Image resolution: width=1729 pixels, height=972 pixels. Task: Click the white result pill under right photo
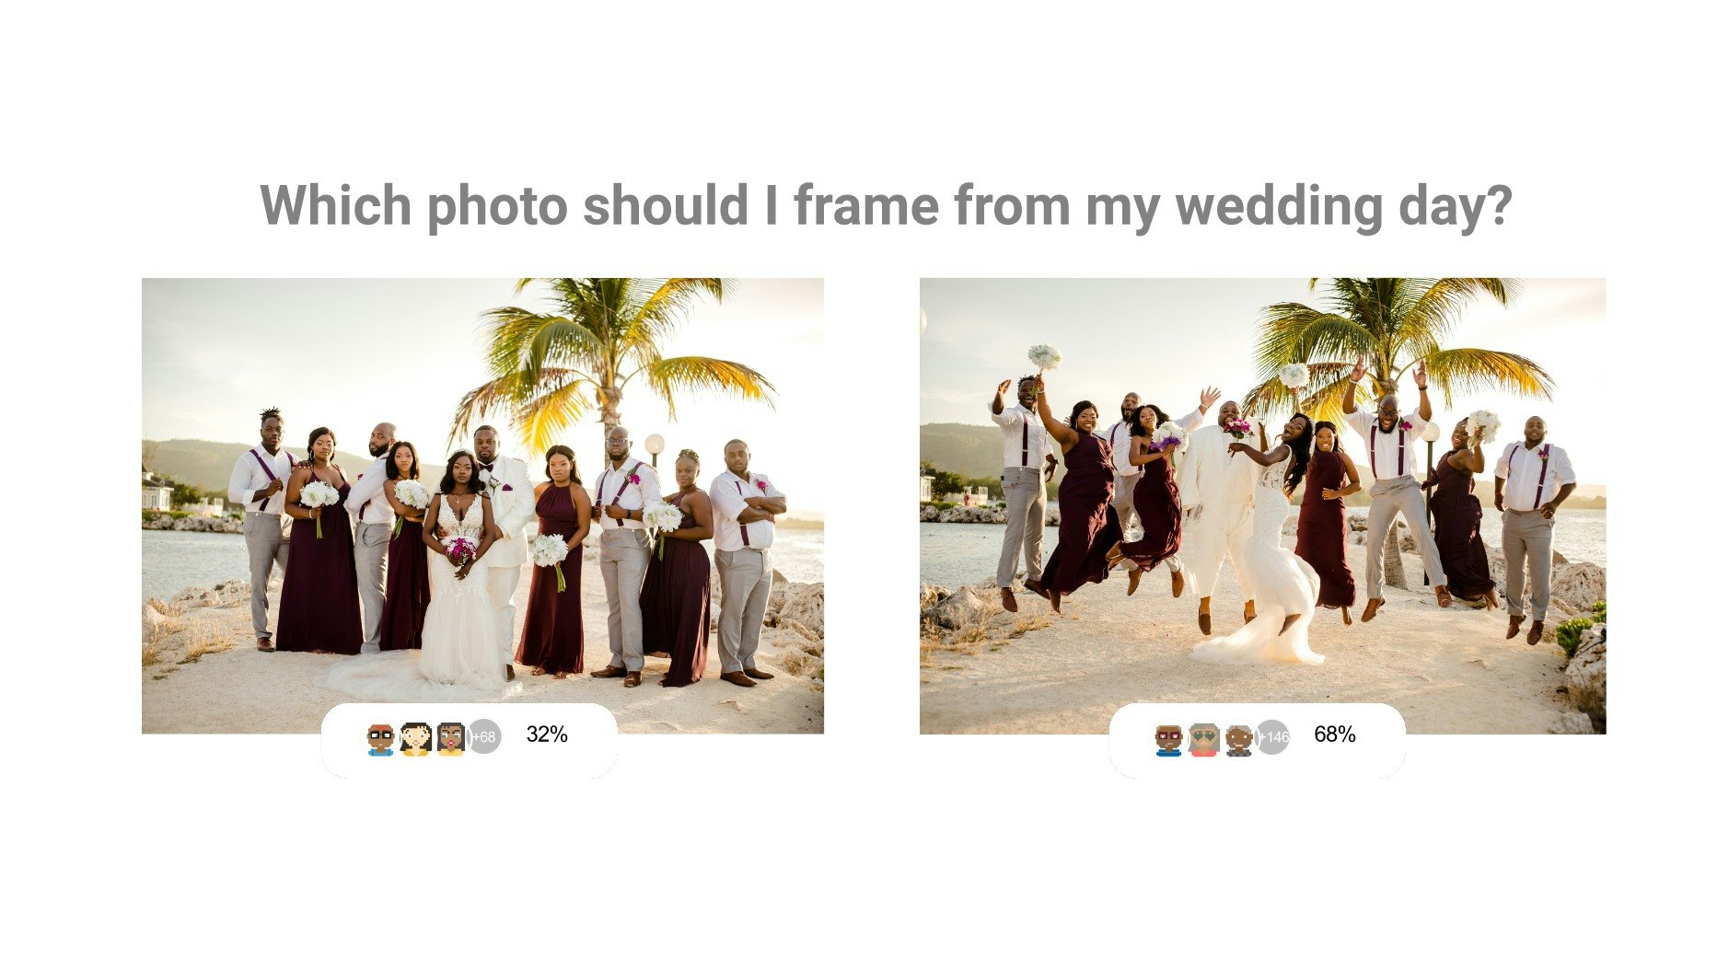click(1258, 741)
